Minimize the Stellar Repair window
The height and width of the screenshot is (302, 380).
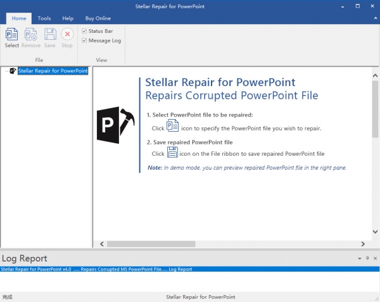coord(343,6)
